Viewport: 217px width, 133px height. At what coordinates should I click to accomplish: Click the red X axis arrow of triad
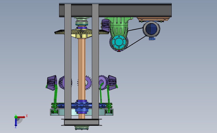[22, 117]
